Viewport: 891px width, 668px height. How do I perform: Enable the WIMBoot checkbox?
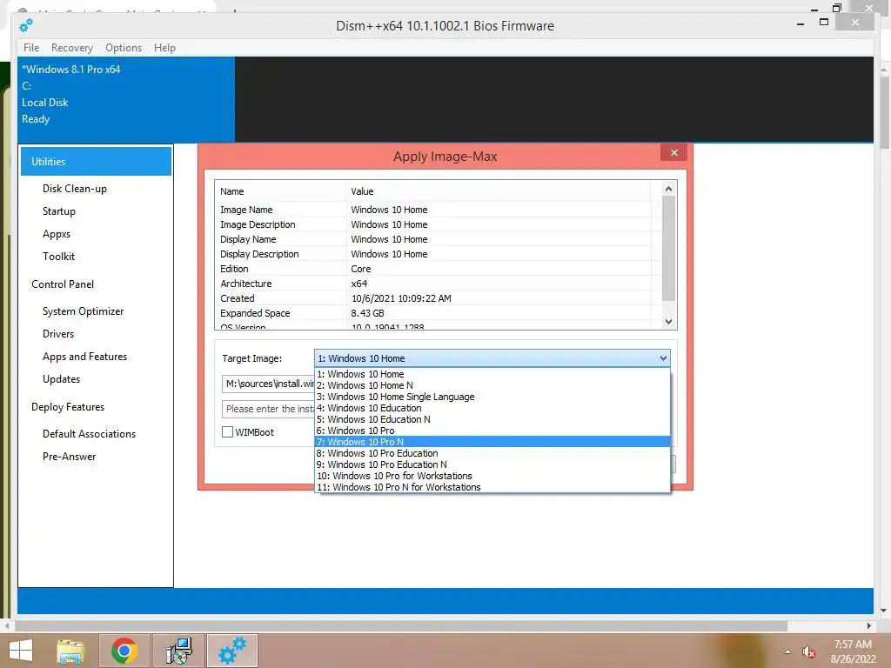[227, 432]
